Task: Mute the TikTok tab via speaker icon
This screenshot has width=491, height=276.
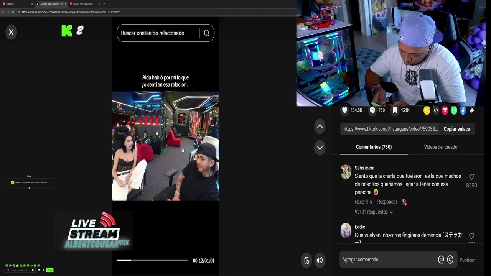Action: click(62, 4)
